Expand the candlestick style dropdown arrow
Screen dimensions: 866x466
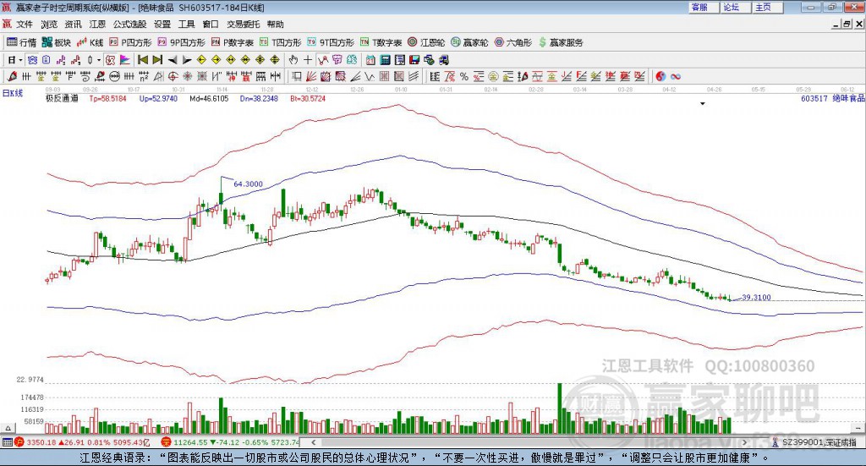98,60
